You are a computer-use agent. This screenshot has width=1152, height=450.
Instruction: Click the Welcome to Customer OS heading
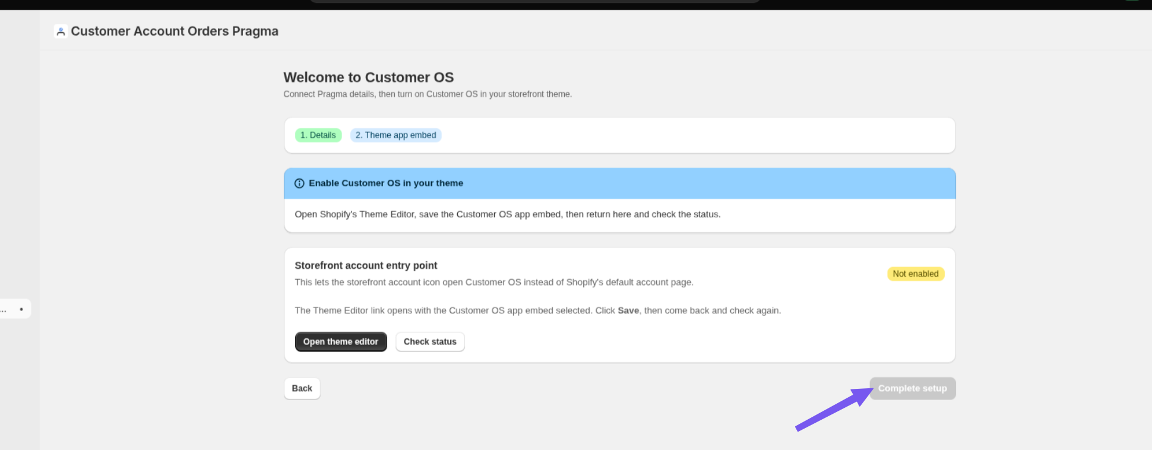coord(369,78)
